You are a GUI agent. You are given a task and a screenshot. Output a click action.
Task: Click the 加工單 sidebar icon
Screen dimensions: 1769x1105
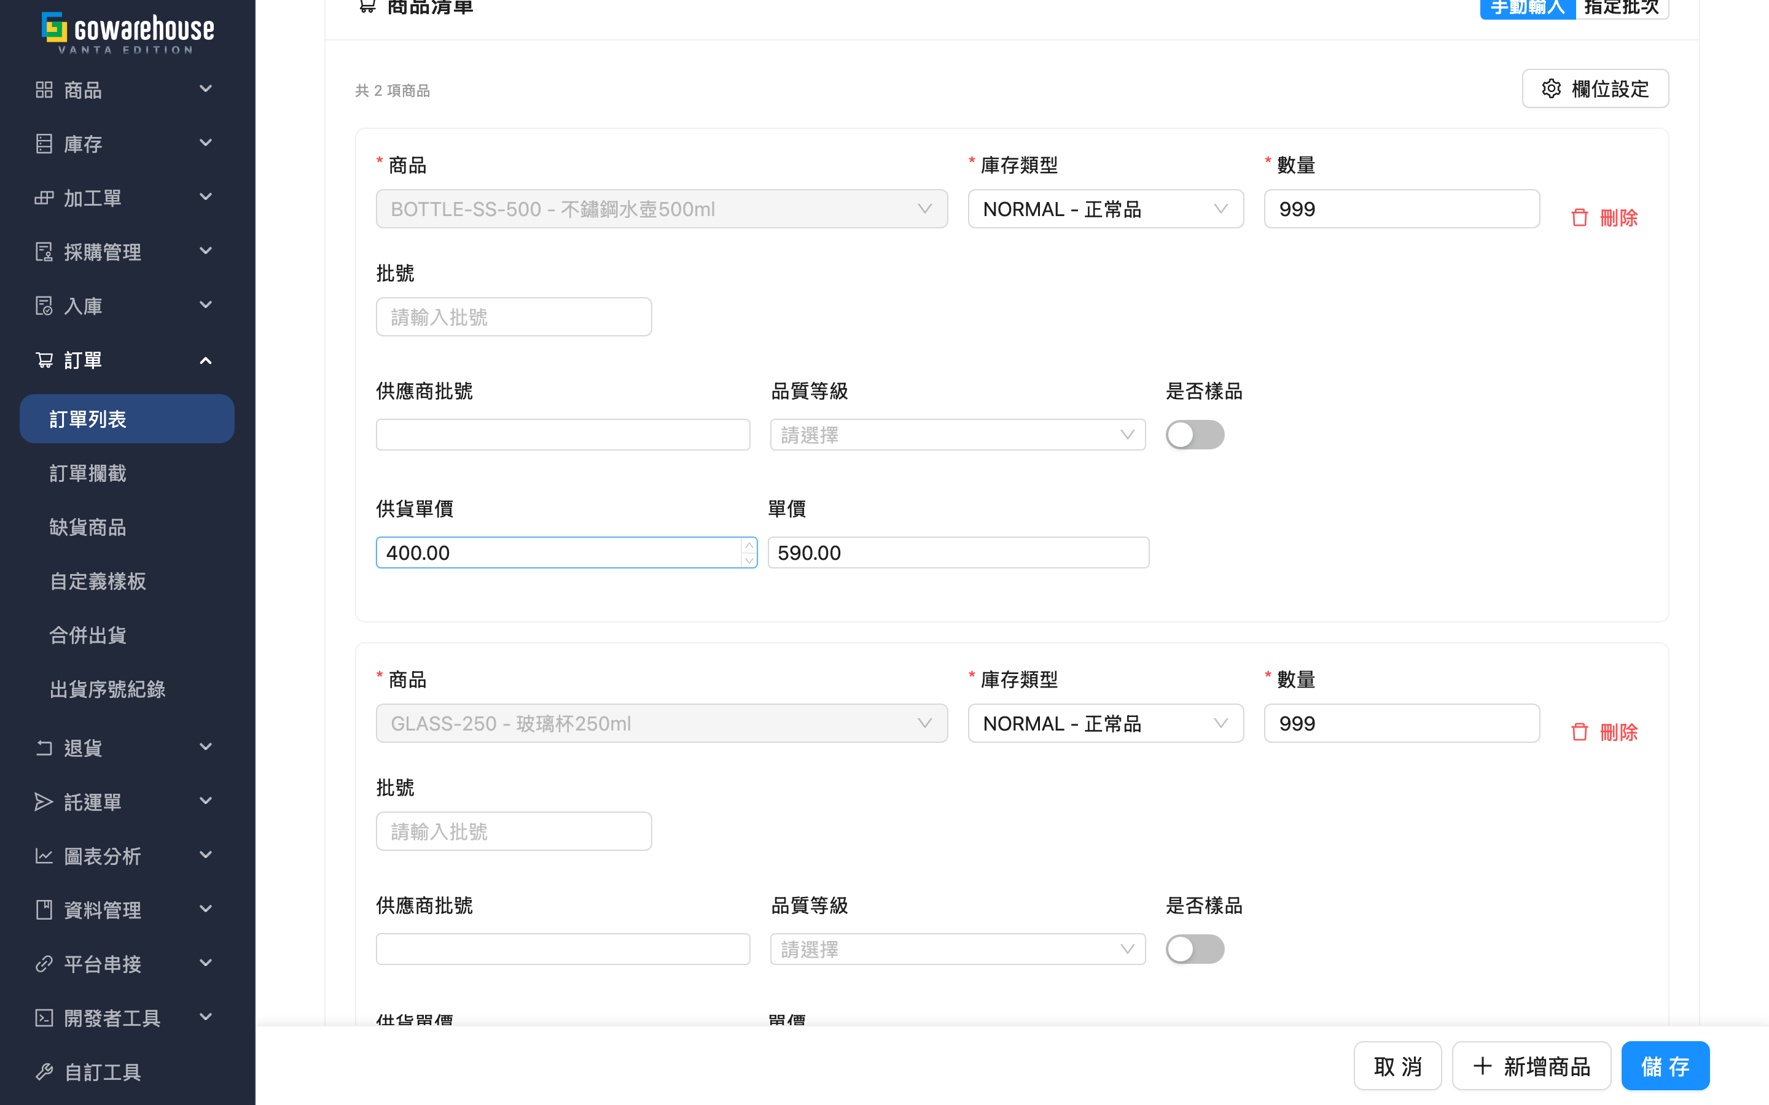[x=44, y=198]
